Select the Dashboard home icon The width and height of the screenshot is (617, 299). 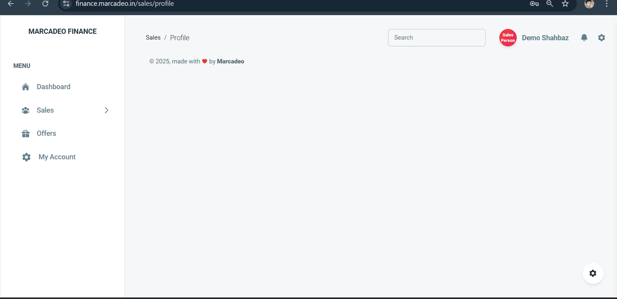pos(26,87)
